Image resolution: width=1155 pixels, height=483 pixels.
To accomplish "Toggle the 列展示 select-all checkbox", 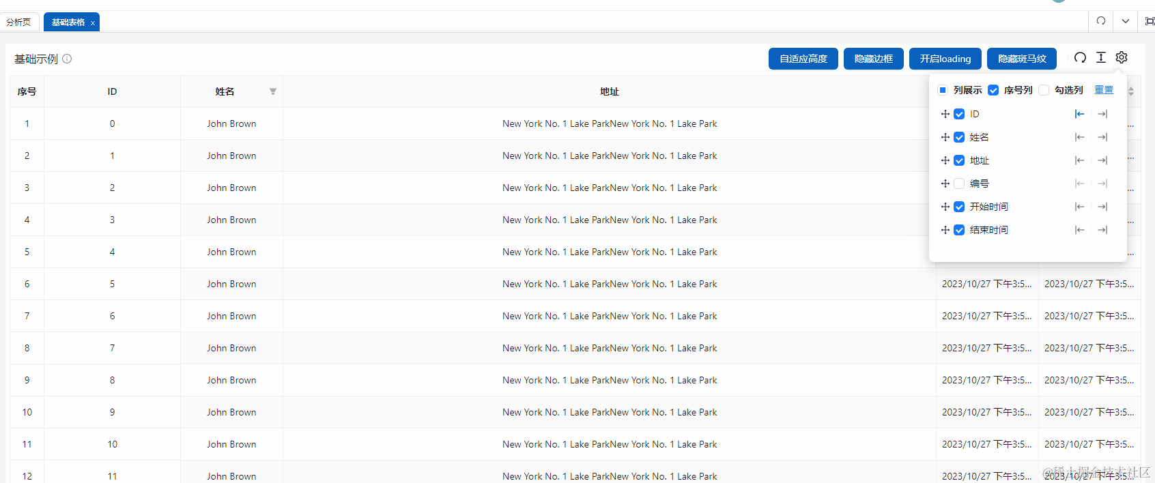I will point(943,90).
